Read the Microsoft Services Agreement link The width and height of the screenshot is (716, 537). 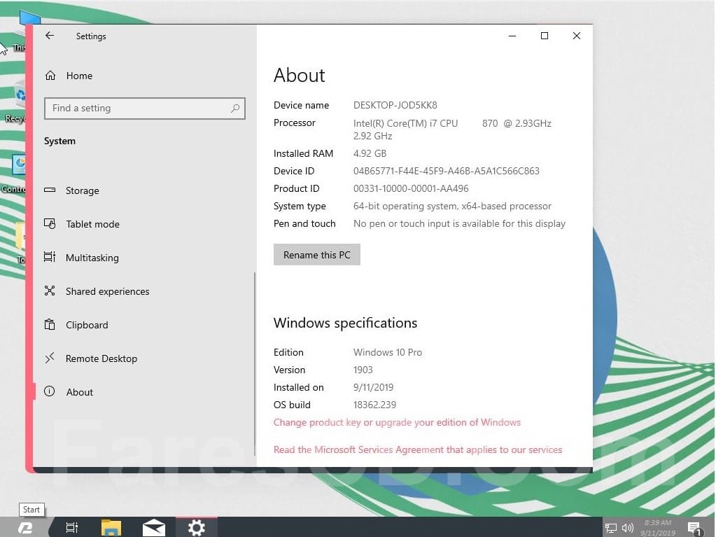(418, 449)
